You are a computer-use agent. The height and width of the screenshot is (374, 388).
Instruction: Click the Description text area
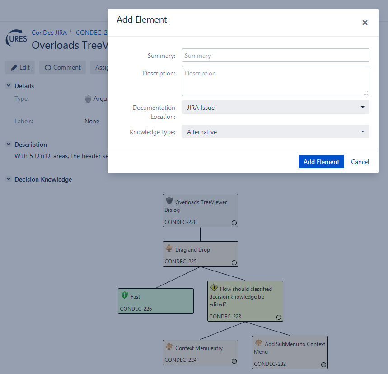click(276, 81)
